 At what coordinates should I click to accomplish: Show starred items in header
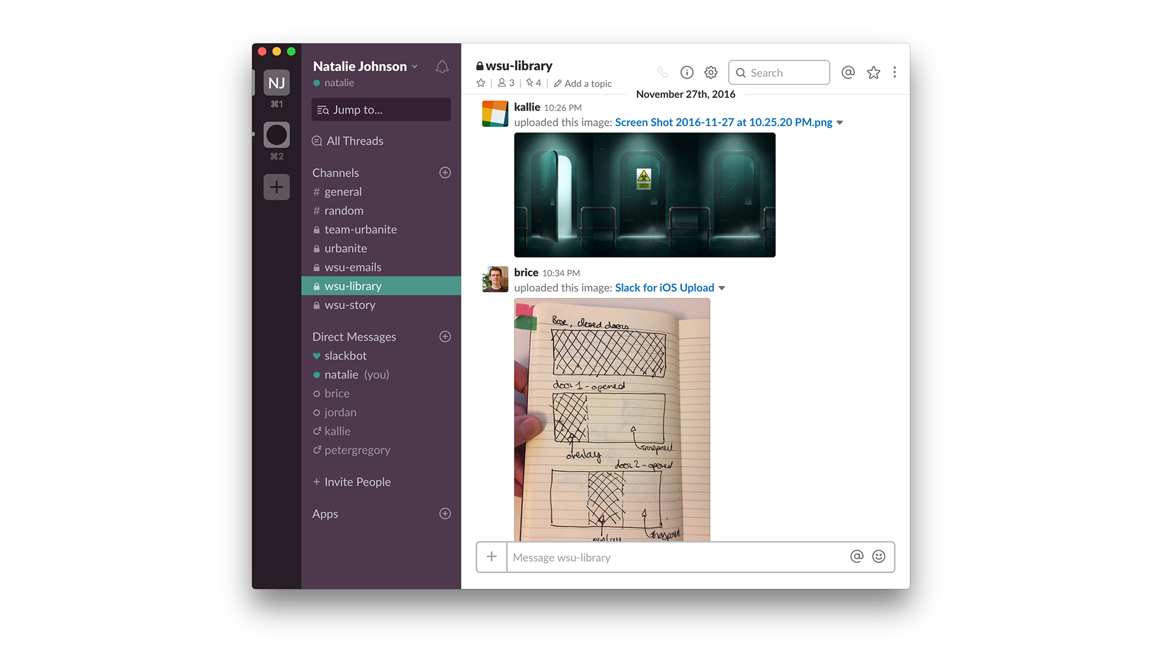[873, 73]
